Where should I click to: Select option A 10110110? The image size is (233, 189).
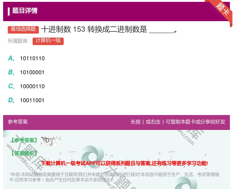(x=26, y=58)
